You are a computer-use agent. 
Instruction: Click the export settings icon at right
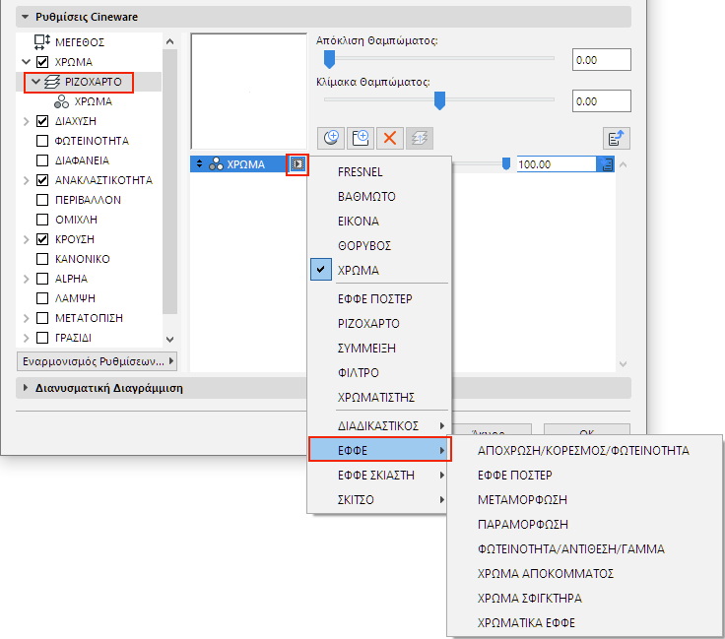pos(617,138)
